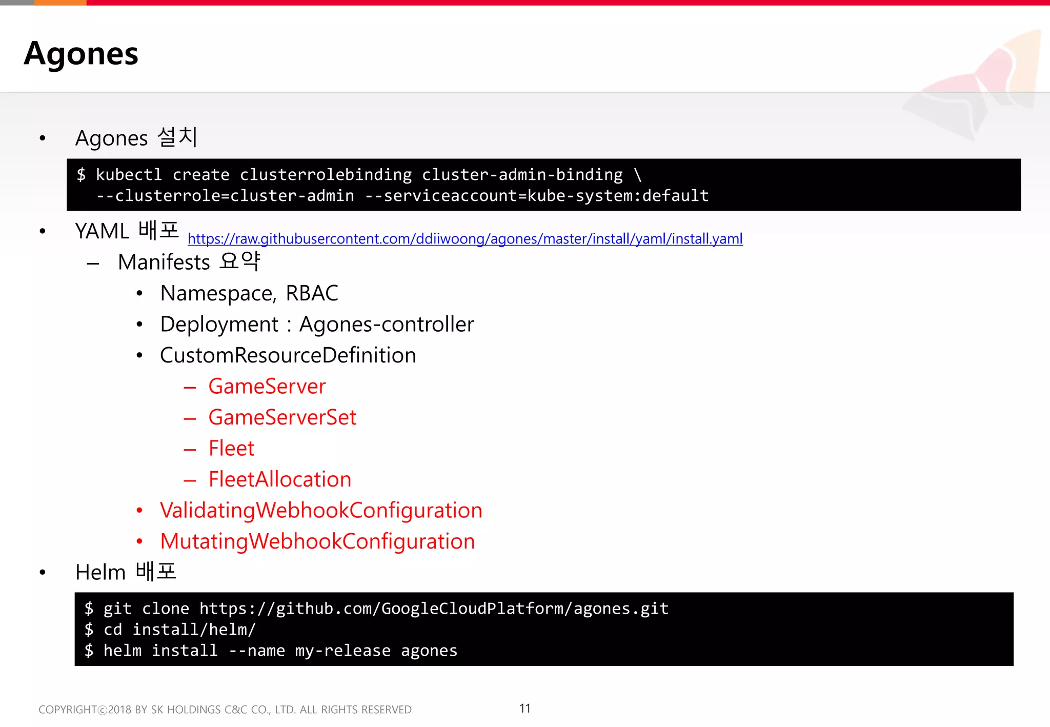Image resolution: width=1050 pixels, height=727 pixels.
Task: Click the Namespace, RBAC bullet
Action: 249,293
